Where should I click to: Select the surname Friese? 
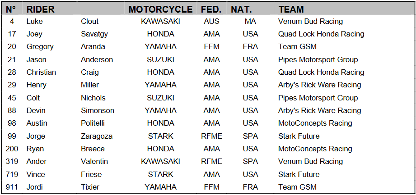(x=91, y=174)
